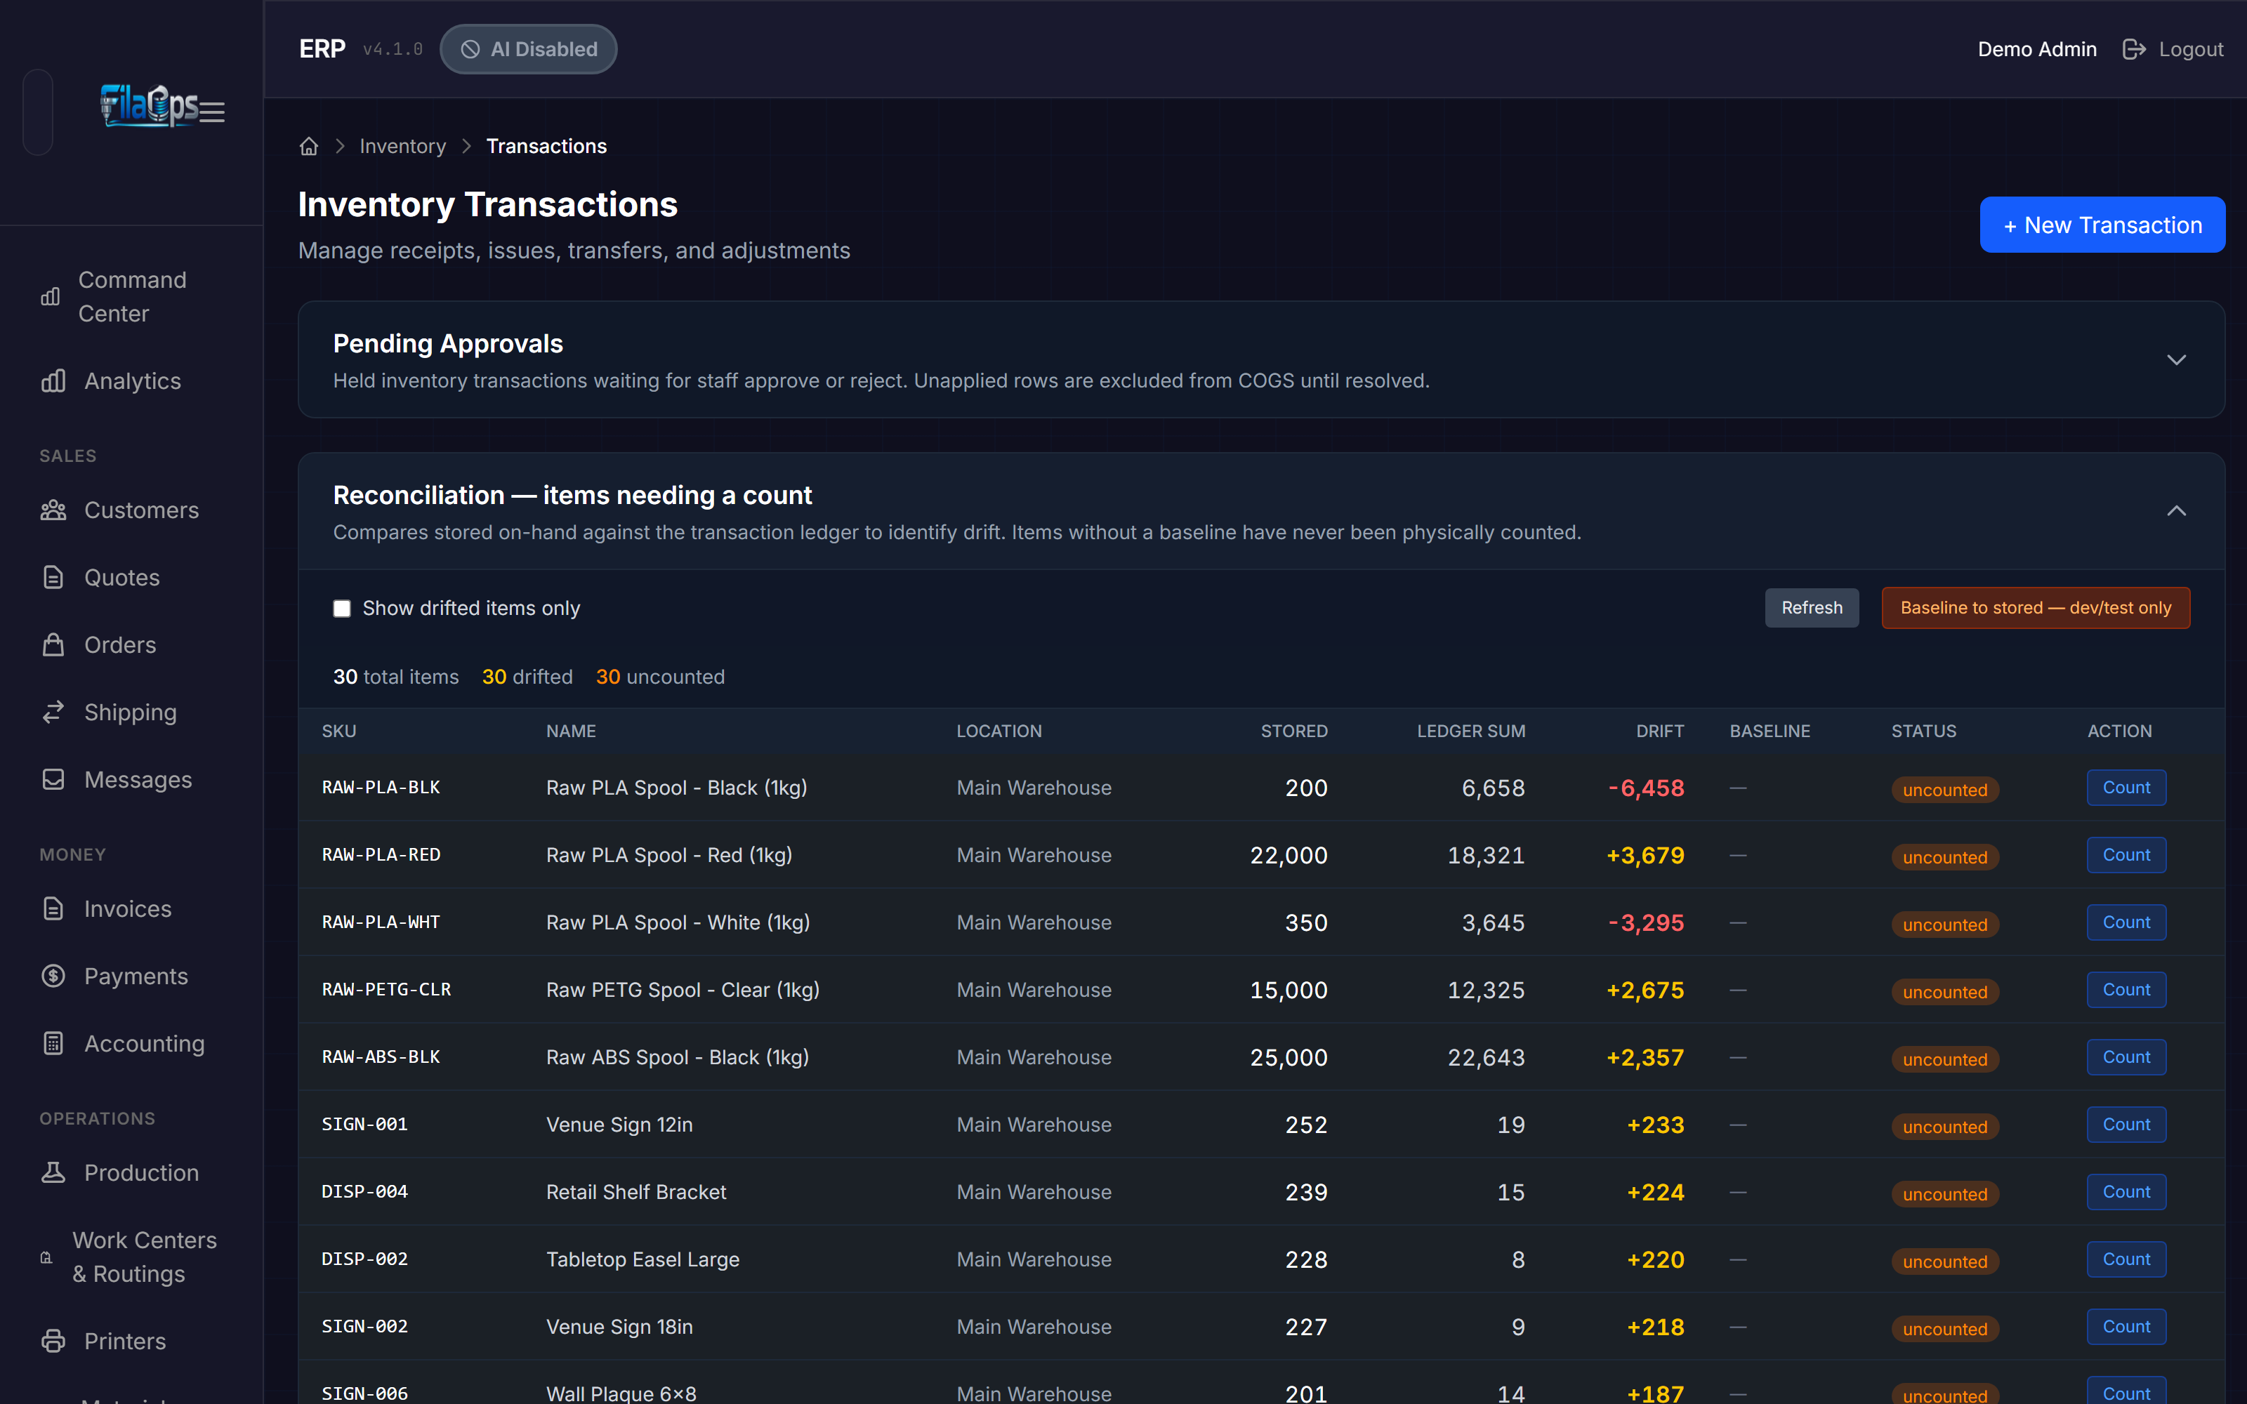Click the Messages inbox icon
Image resolution: width=2247 pixels, height=1404 pixels.
coord(53,779)
